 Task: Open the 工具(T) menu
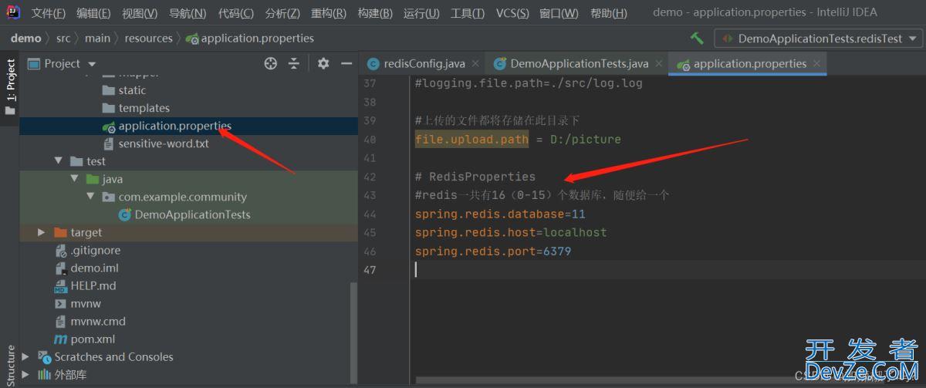tap(468, 13)
